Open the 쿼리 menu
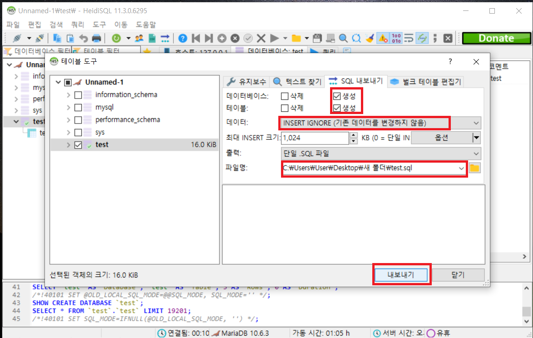533x338 pixels. 78,25
